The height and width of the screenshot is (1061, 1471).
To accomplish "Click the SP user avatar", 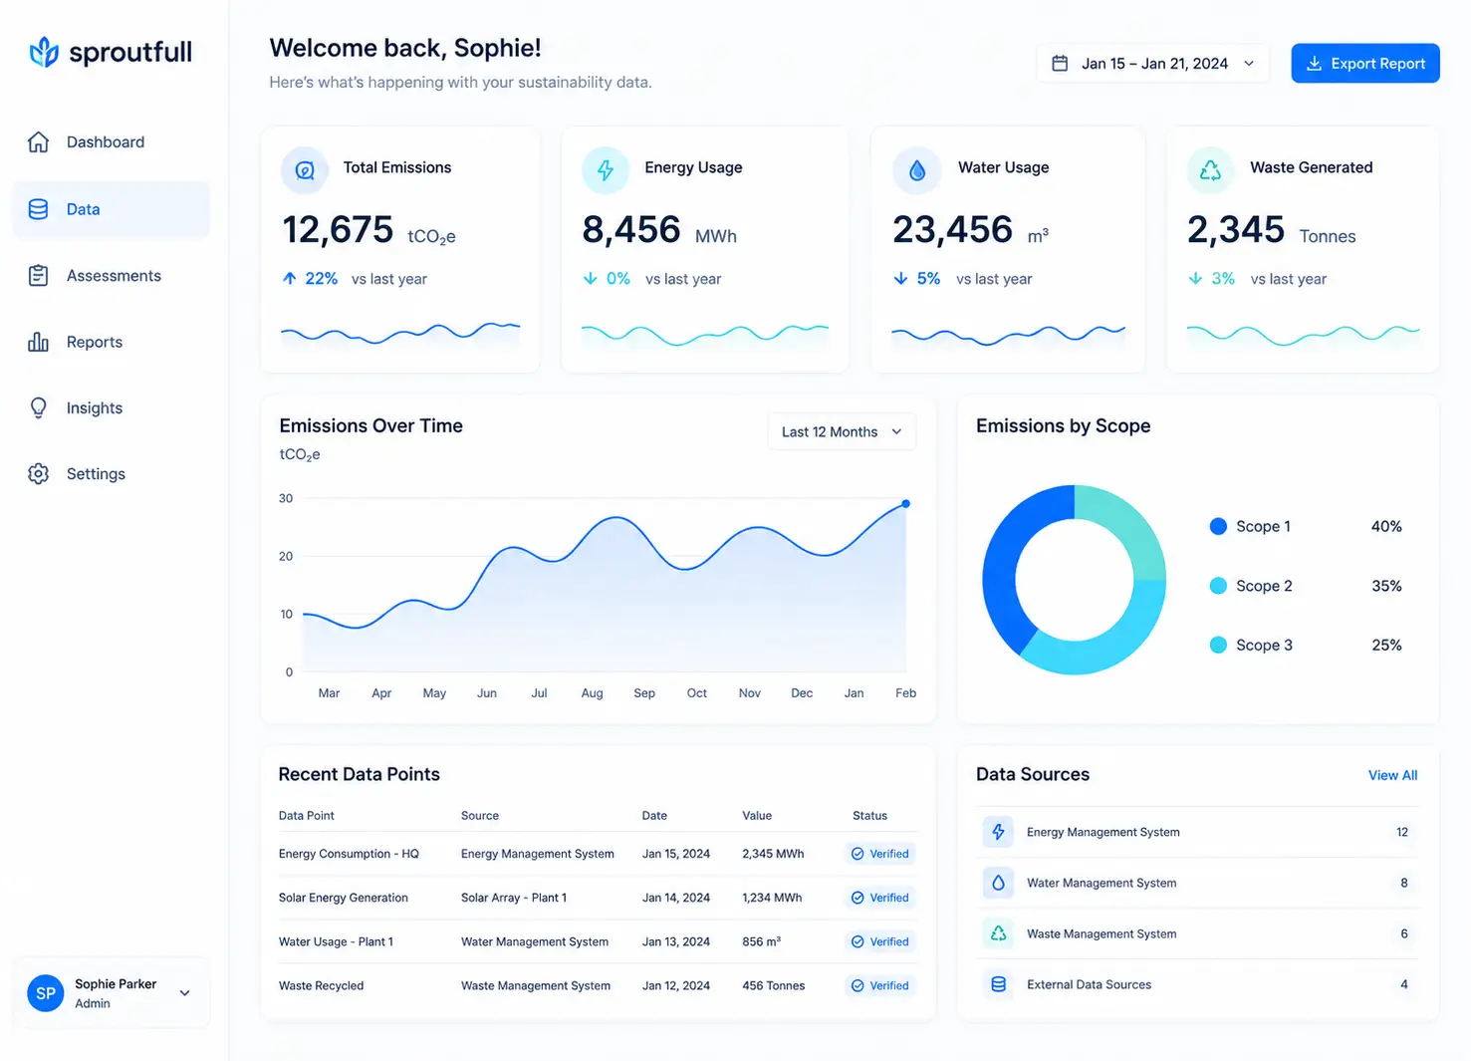I will coord(46,993).
